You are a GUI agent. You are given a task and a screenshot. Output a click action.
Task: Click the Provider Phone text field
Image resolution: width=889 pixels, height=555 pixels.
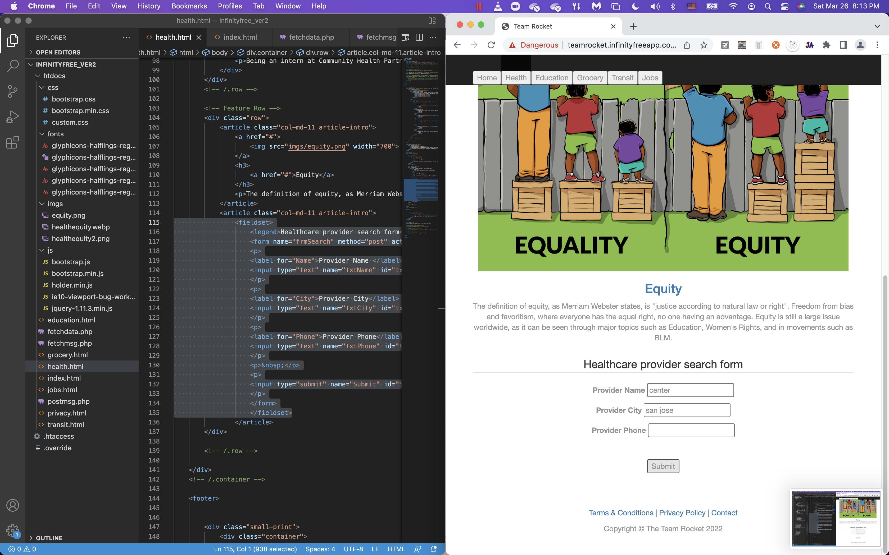[691, 430]
